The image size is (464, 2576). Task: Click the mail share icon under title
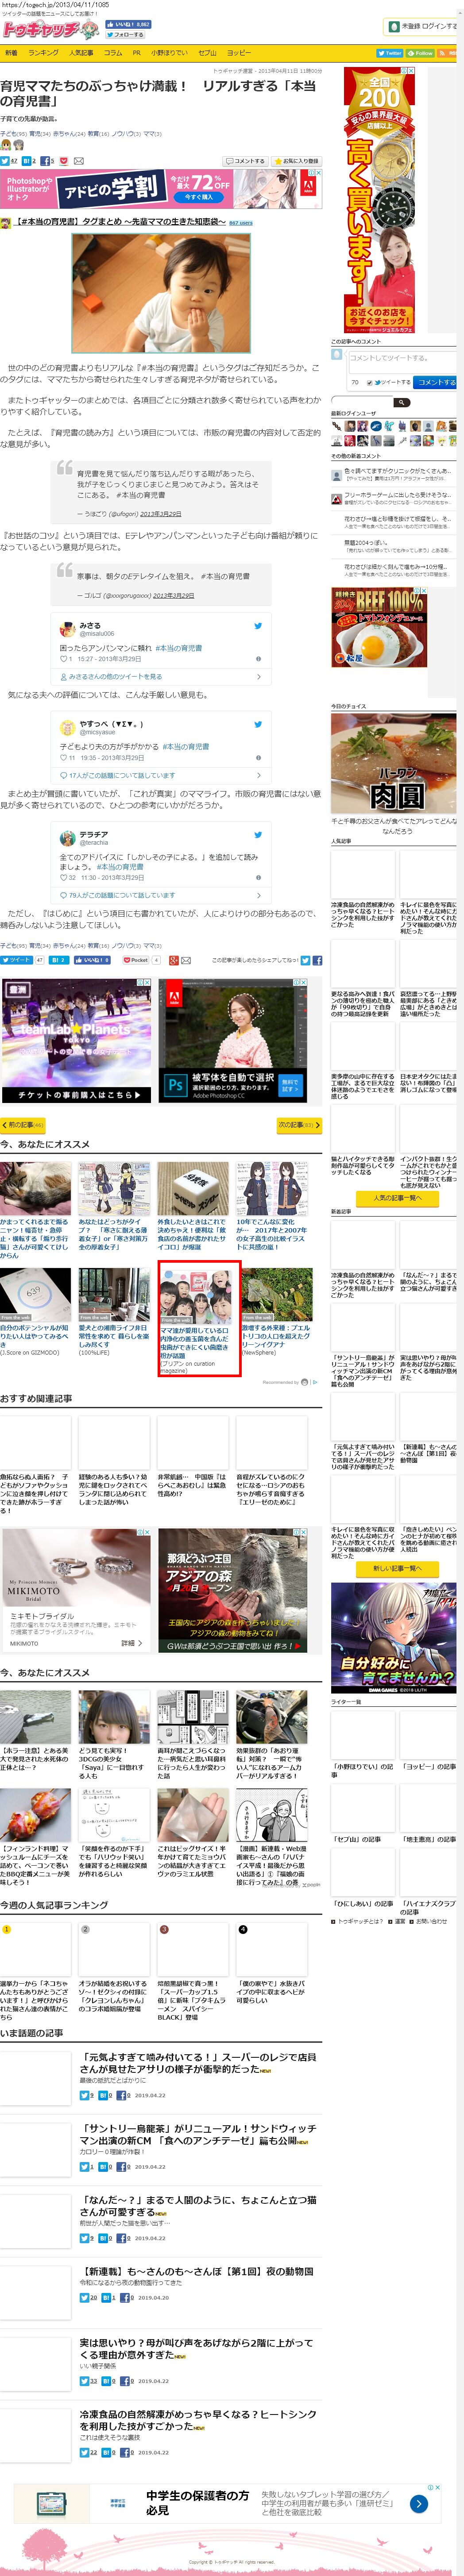[79, 161]
